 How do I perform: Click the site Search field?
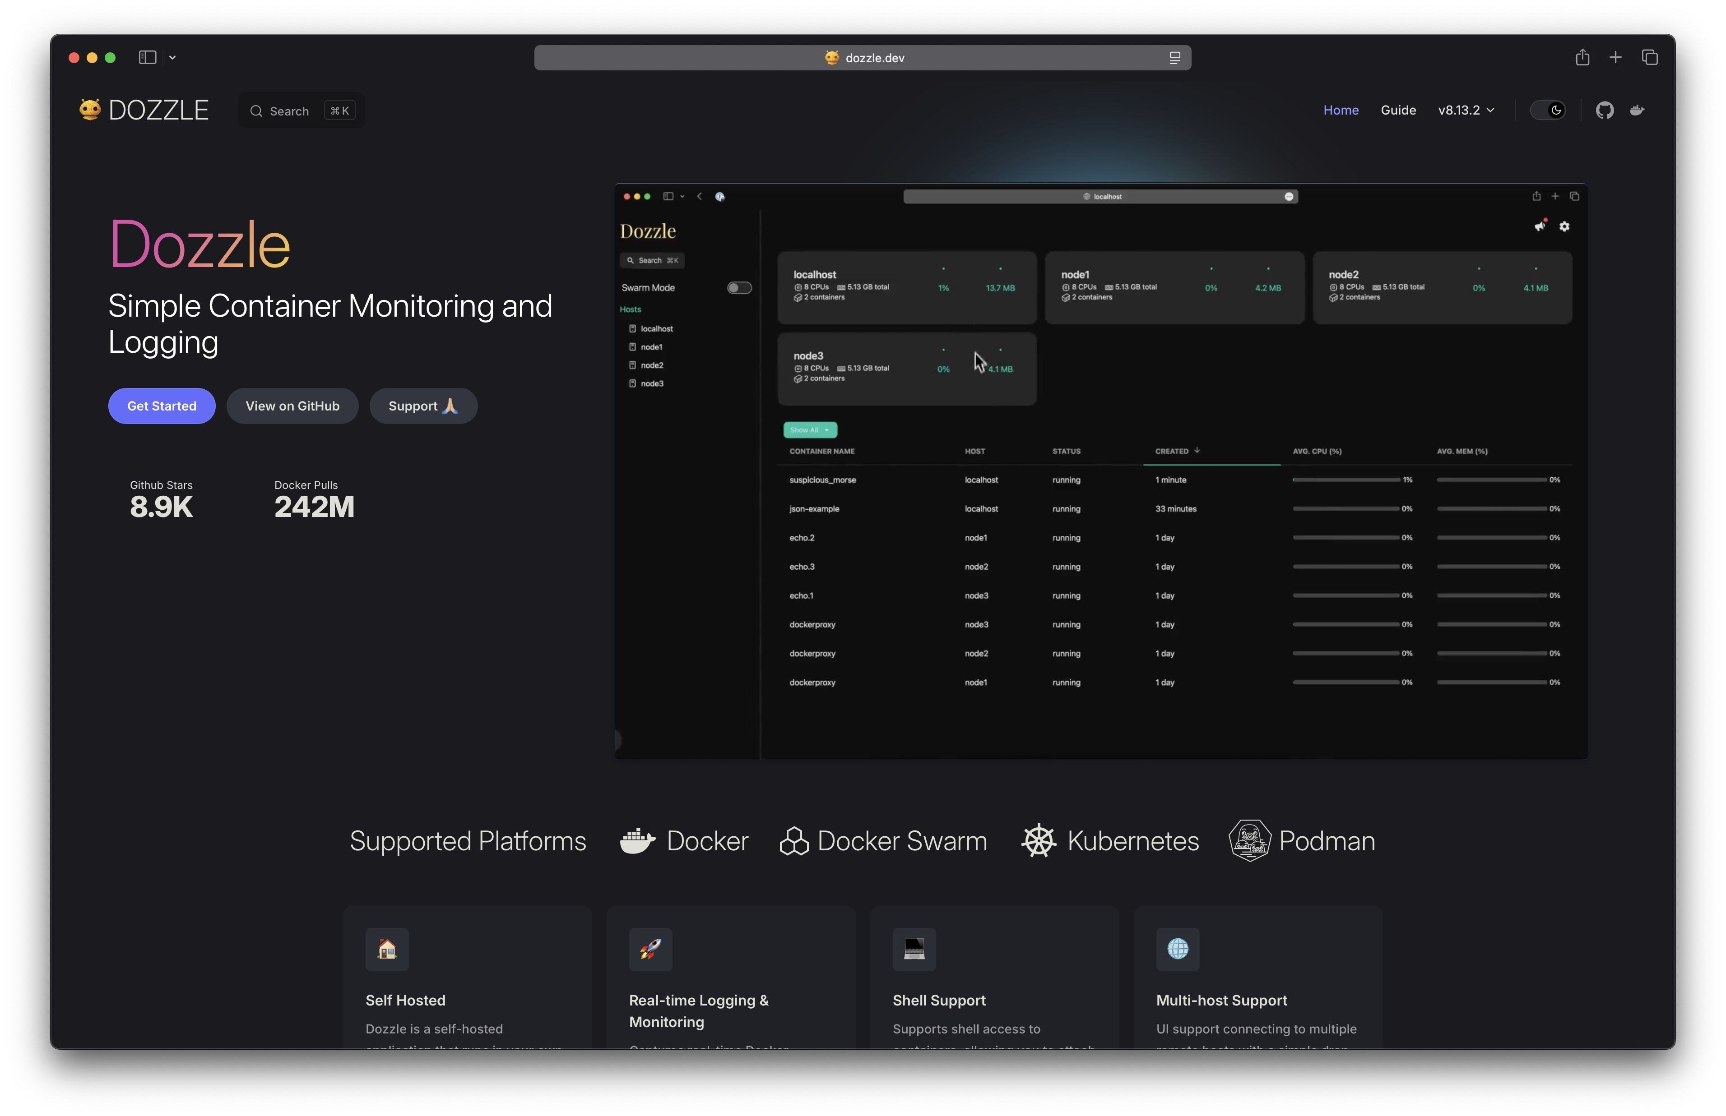[302, 111]
